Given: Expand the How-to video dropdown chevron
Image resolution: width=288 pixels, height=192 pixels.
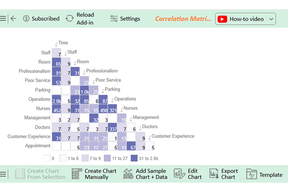Looking at the screenshot, I should pos(271,19).
